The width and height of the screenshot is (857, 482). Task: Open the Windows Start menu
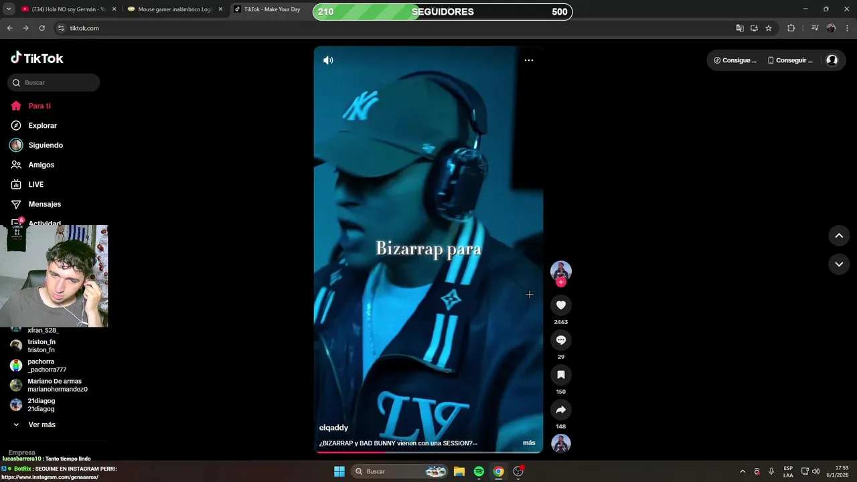[339, 471]
